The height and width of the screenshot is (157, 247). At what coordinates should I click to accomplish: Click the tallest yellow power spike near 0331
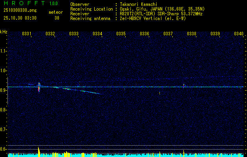point(38,152)
